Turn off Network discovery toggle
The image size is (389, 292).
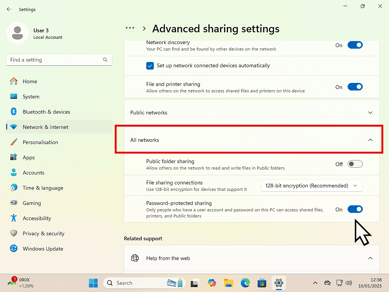click(x=355, y=45)
